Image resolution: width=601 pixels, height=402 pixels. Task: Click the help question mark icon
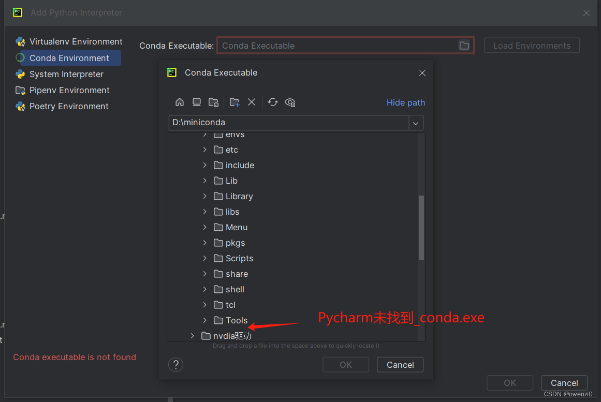coord(175,364)
